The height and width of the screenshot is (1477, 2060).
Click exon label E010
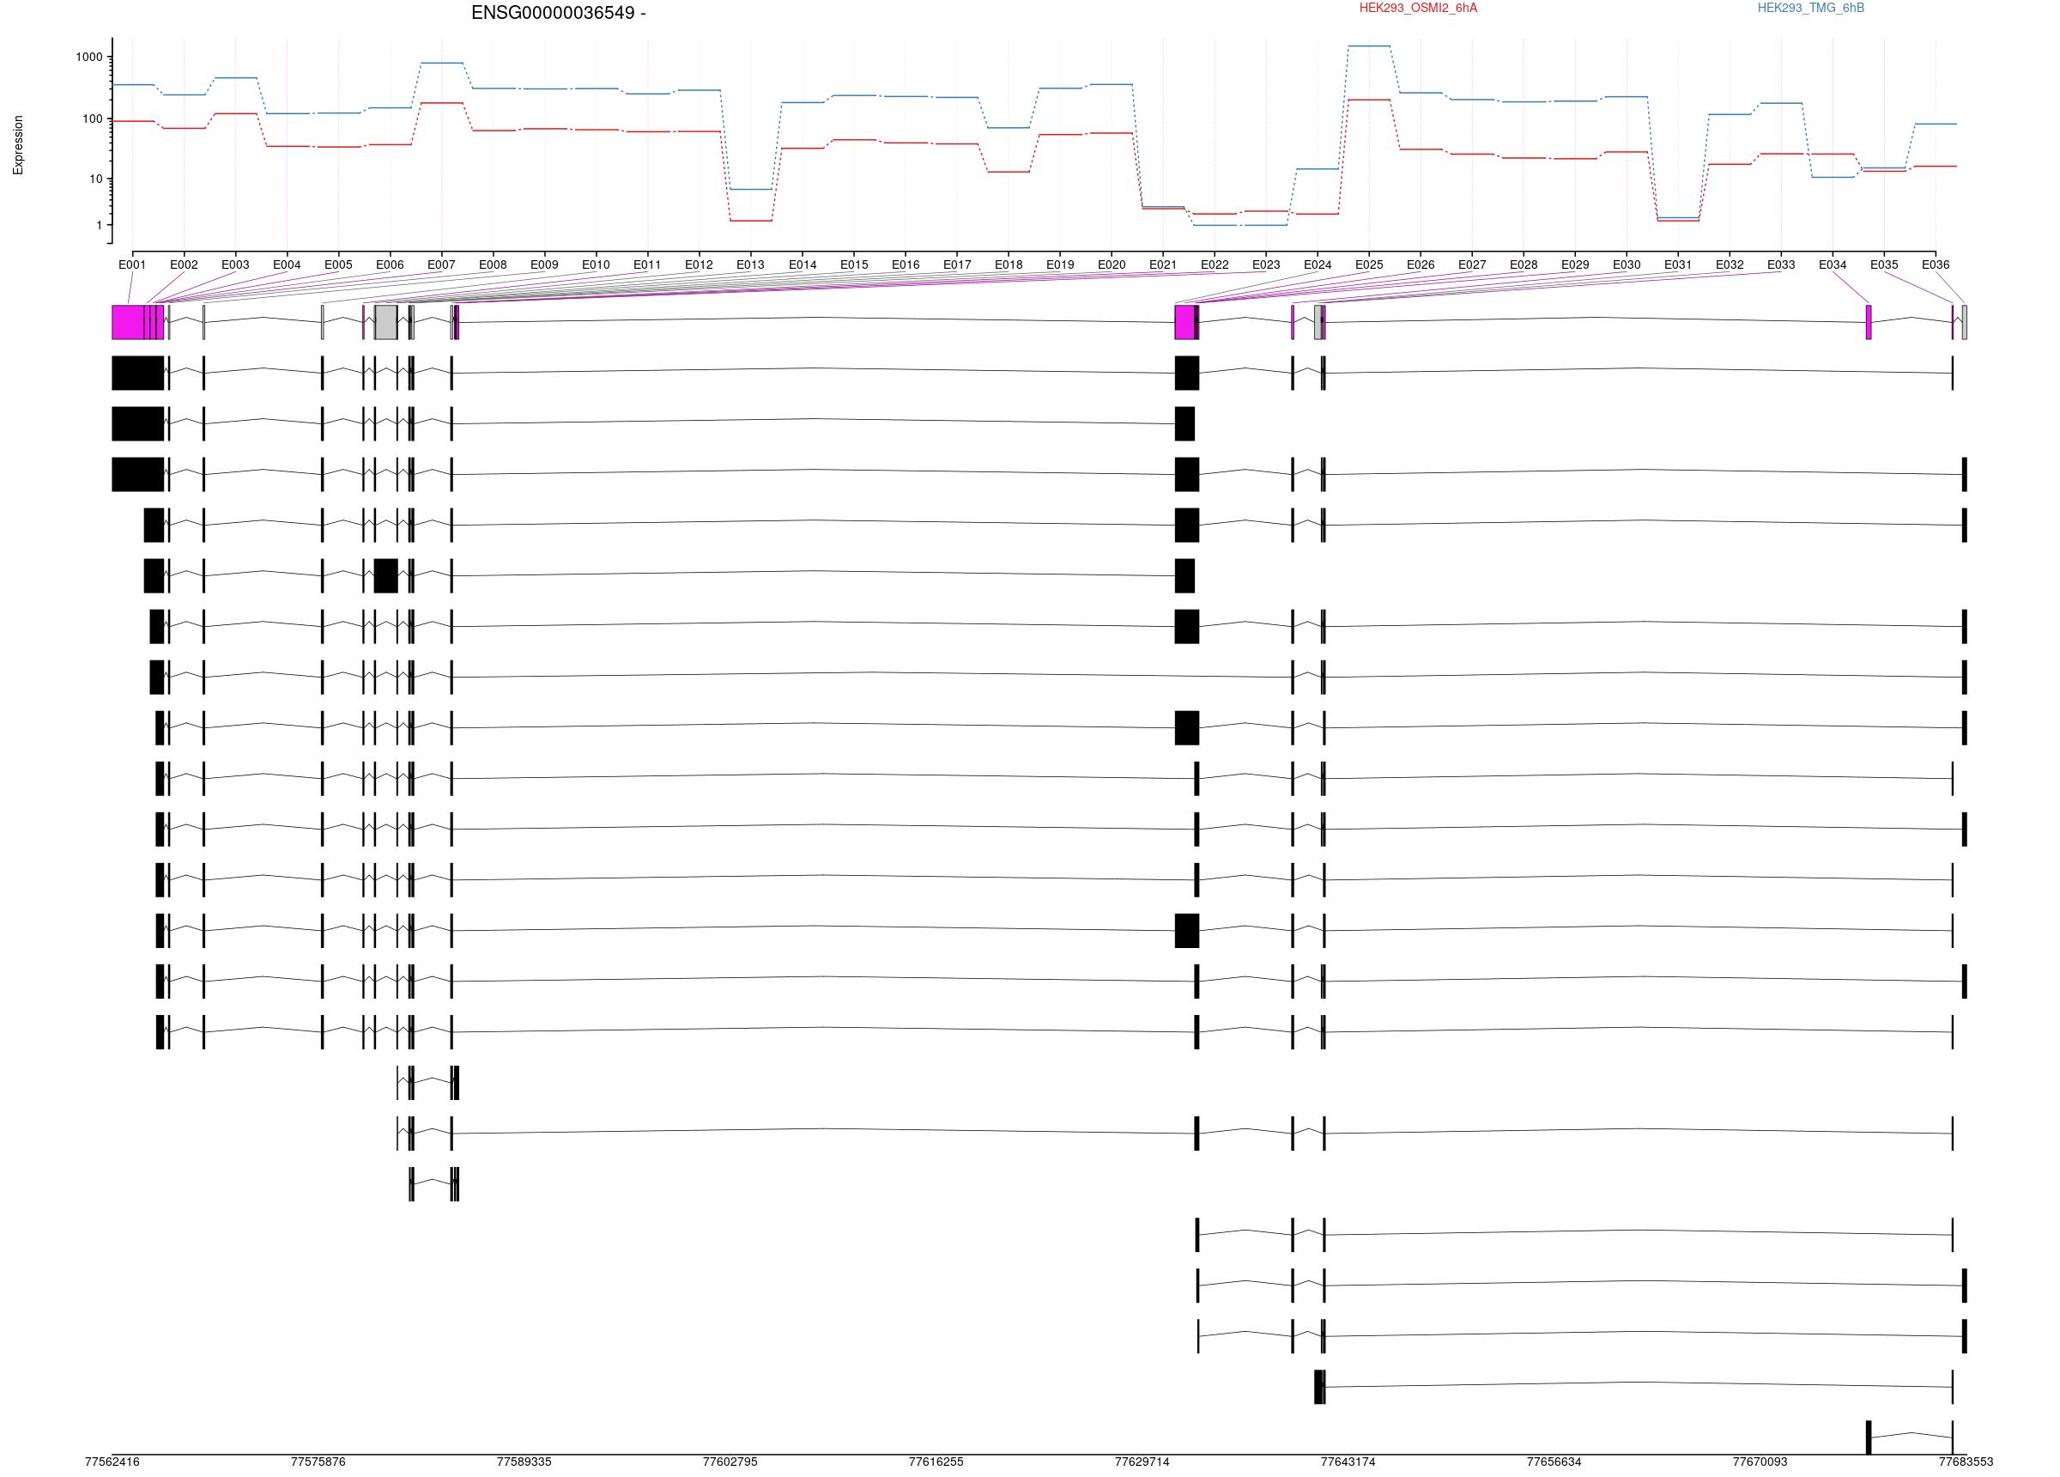596,265
